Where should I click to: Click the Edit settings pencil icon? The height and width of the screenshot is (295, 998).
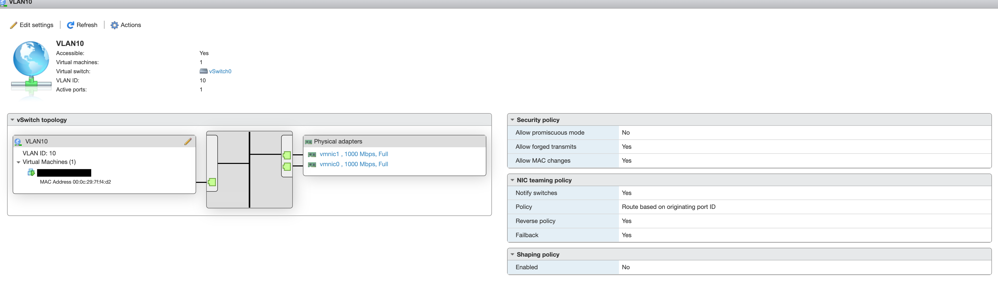(x=14, y=25)
